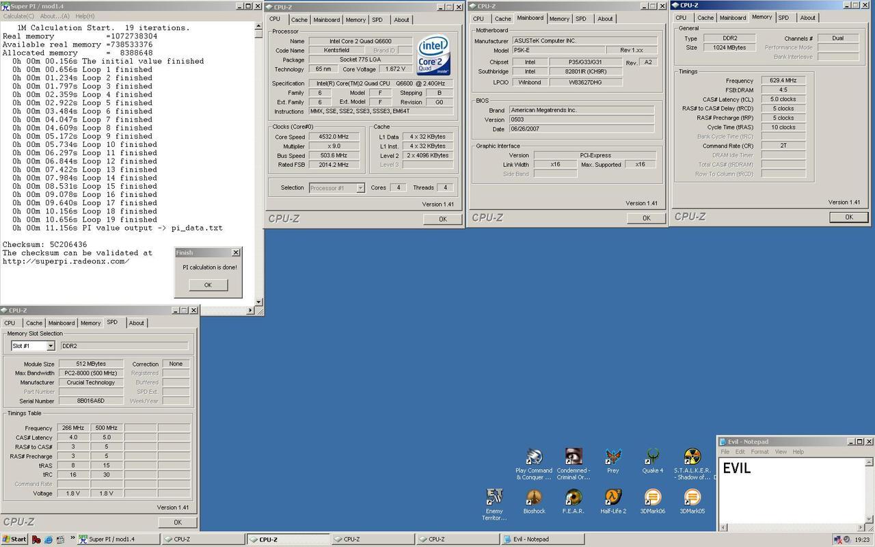Image resolution: width=875 pixels, height=547 pixels.
Task: Select the Enemy Territory desktop icon
Action: [x=494, y=505]
